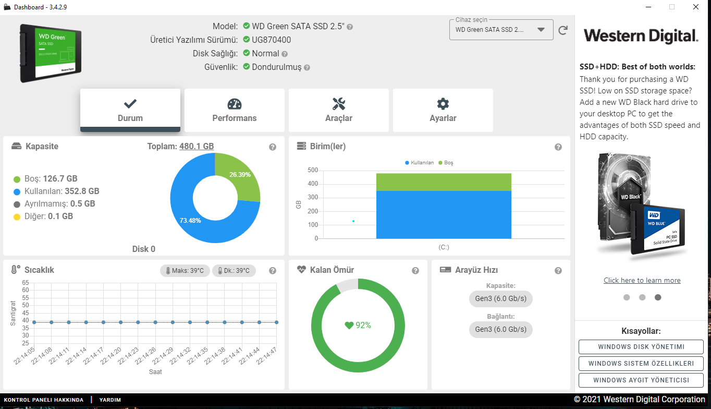Image resolution: width=711 pixels, height=409 pixels.
Task: Open the Kalan Ömür help icon
Action: tap(415, 271)
